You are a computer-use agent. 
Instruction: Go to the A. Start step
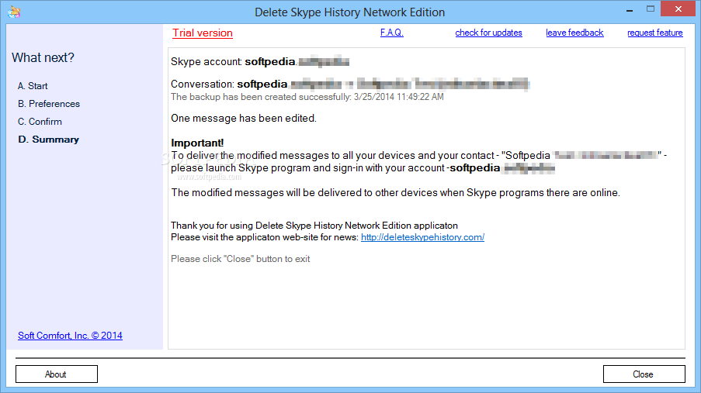click(x=33, y=86)
